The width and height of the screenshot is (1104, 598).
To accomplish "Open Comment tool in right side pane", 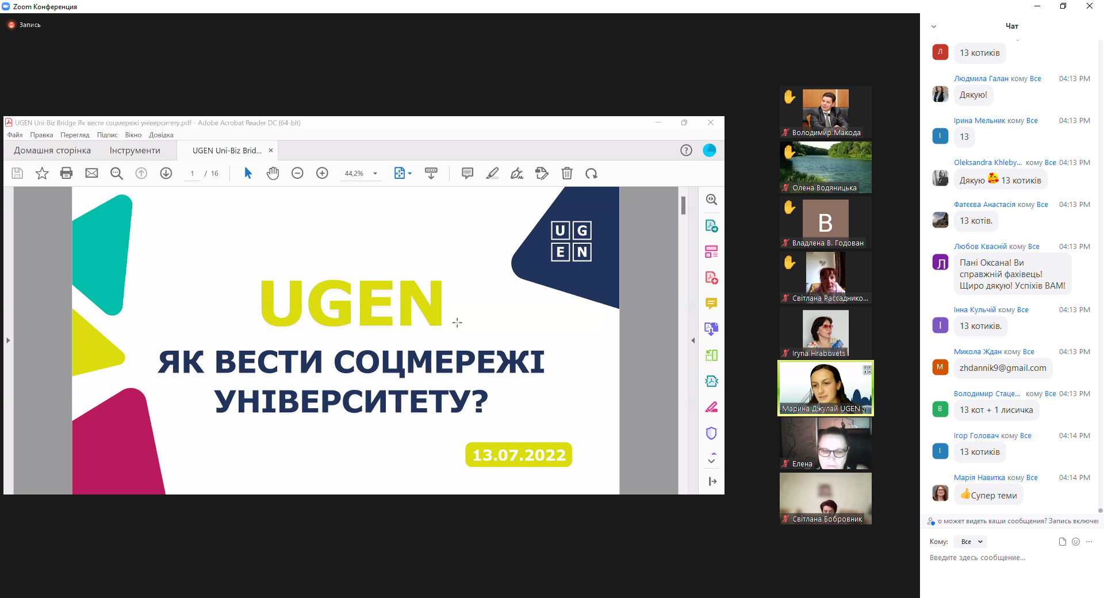I will coord(711,303).
